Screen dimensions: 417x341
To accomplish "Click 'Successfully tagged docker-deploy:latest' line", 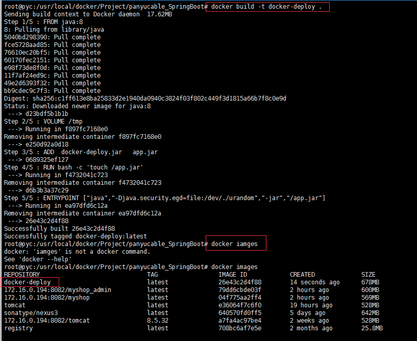I will click(x=75, y=236).
